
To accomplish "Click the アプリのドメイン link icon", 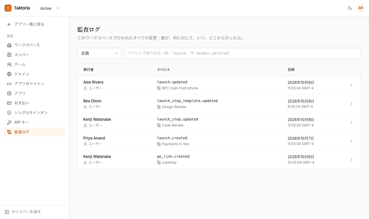I will tap(9, 84).
